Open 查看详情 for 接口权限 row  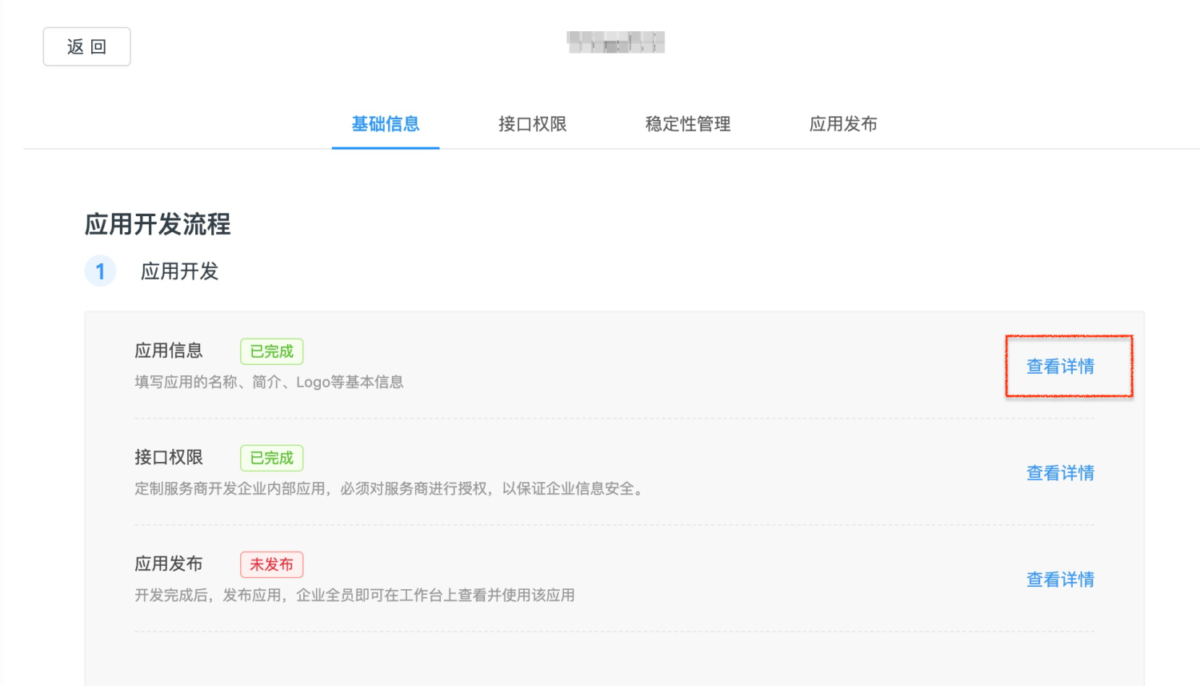point(1060,473)
